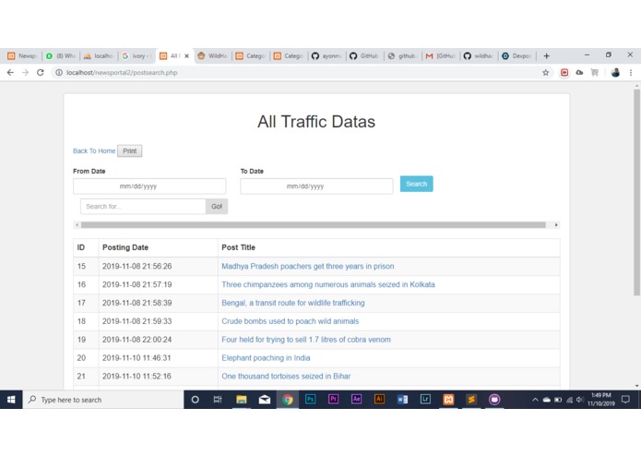The width and height of the screenshot is (641, 456).
Task: Show hidden system tray icons
Action: coord(535,400)
